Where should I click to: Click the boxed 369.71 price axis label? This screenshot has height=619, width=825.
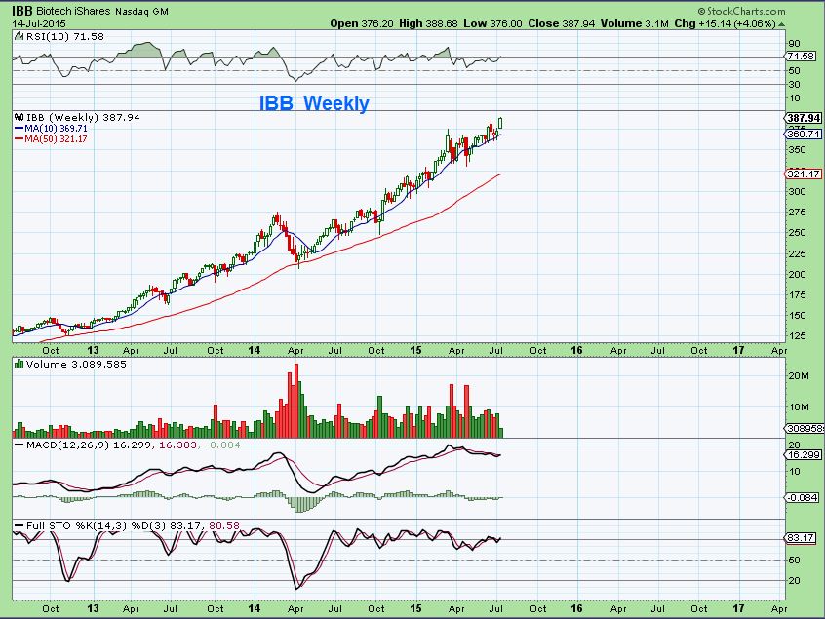click(x=804, y=135)
